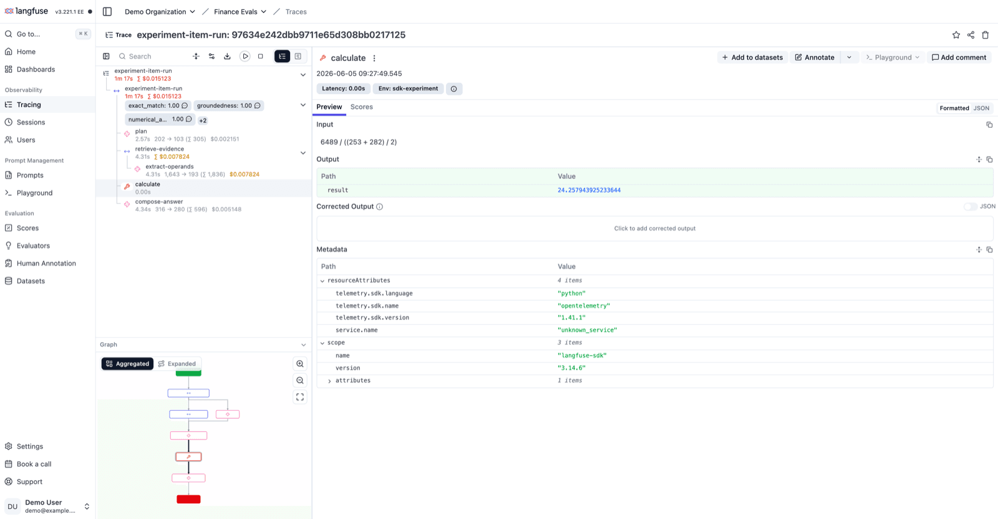Expand all rows in the Metadata table
The width and height of the screenshot is (998, 519).
click(x=979, y=249)
